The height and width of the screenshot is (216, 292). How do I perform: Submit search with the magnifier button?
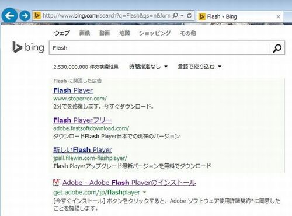pyautogui.click(x=277, y=48)
